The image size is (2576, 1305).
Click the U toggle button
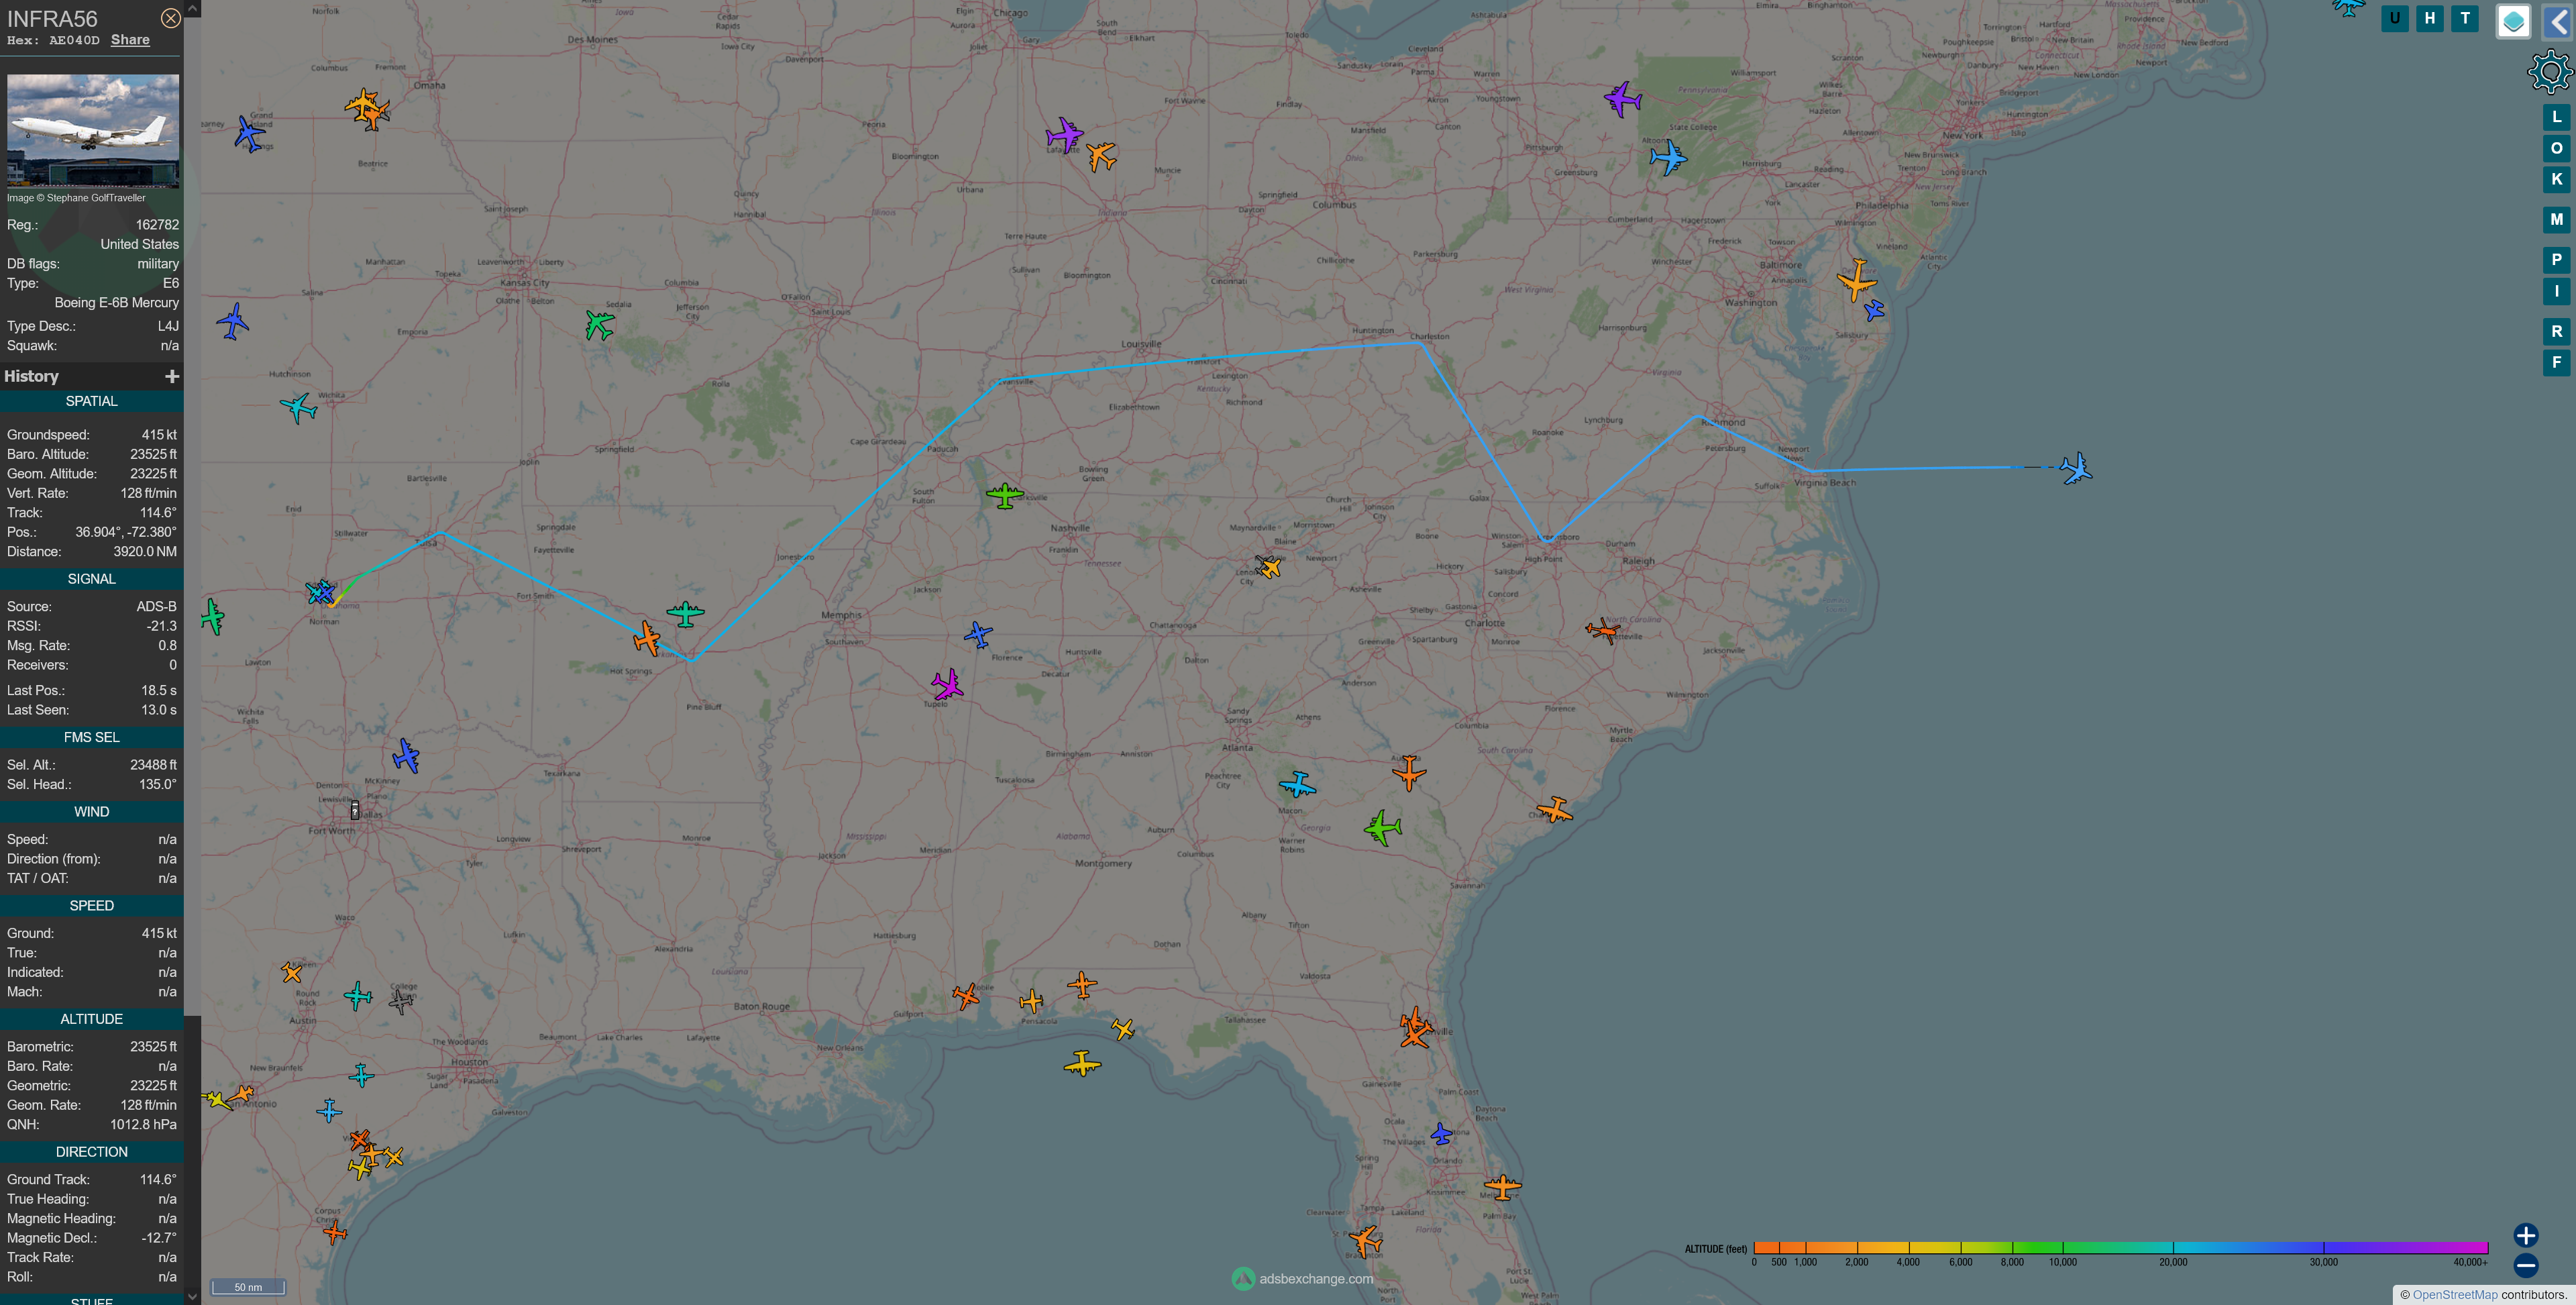pyautogui.click(x=2394, y=18)
